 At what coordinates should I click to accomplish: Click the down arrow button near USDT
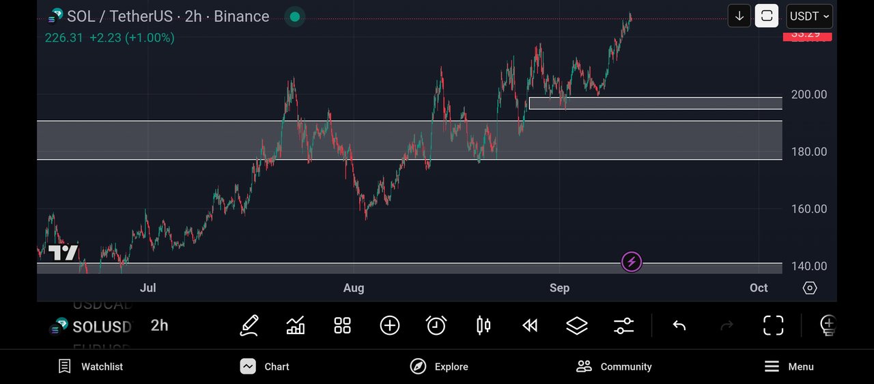click(x=739, y=16)
